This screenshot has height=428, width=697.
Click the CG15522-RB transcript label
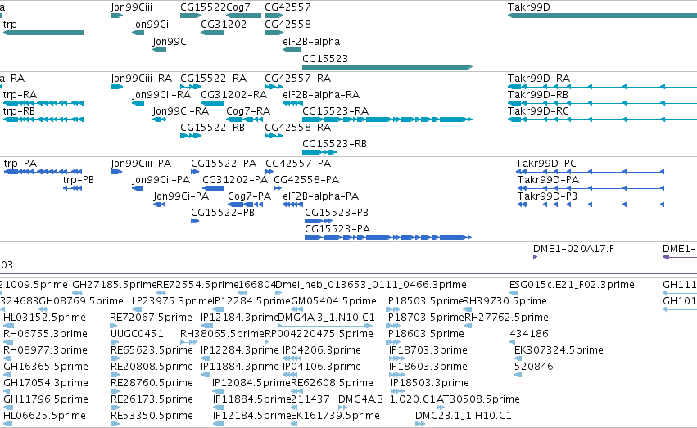tap(212, 128)
